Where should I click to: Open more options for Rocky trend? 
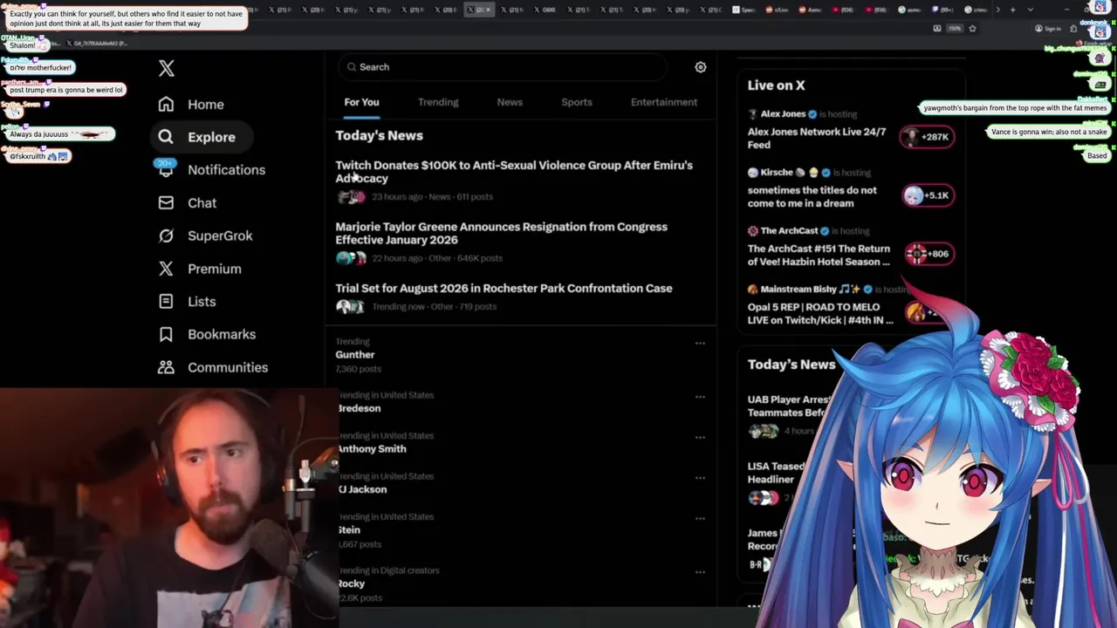700,572
